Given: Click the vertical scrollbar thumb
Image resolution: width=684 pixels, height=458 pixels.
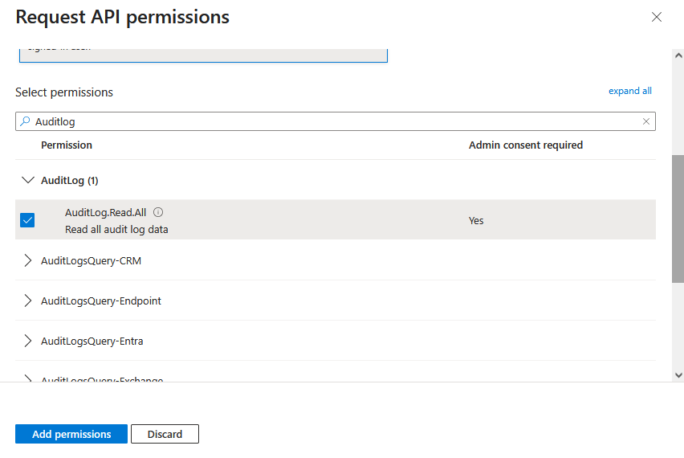Looking at the screenshot, I should [x=678, y=217].
